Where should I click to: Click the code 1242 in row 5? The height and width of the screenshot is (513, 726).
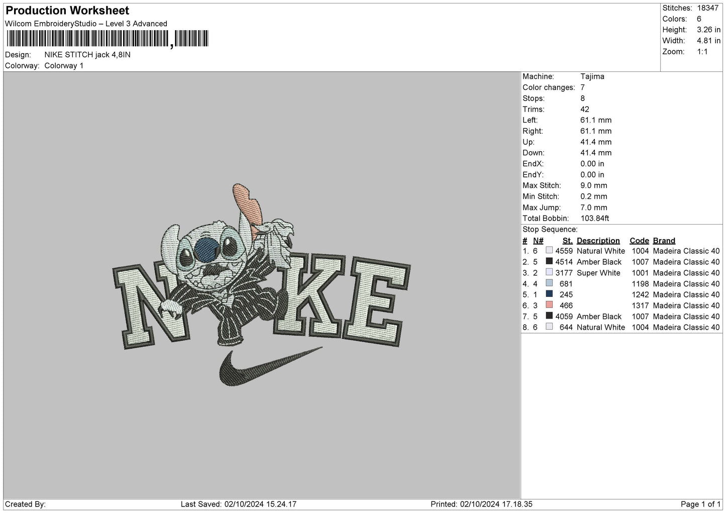click(641, 295)
